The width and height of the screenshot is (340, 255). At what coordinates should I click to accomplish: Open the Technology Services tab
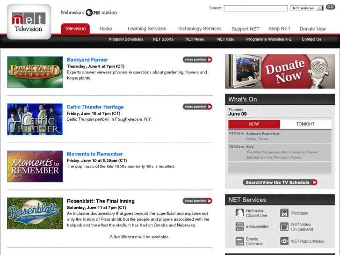(200, 29)
